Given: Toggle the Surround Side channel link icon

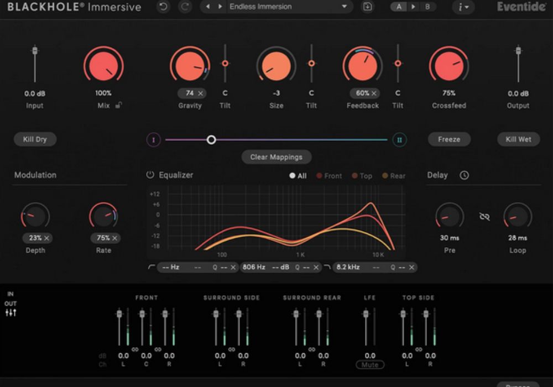Looking at the screenshot, I should [x=231, y=349].
